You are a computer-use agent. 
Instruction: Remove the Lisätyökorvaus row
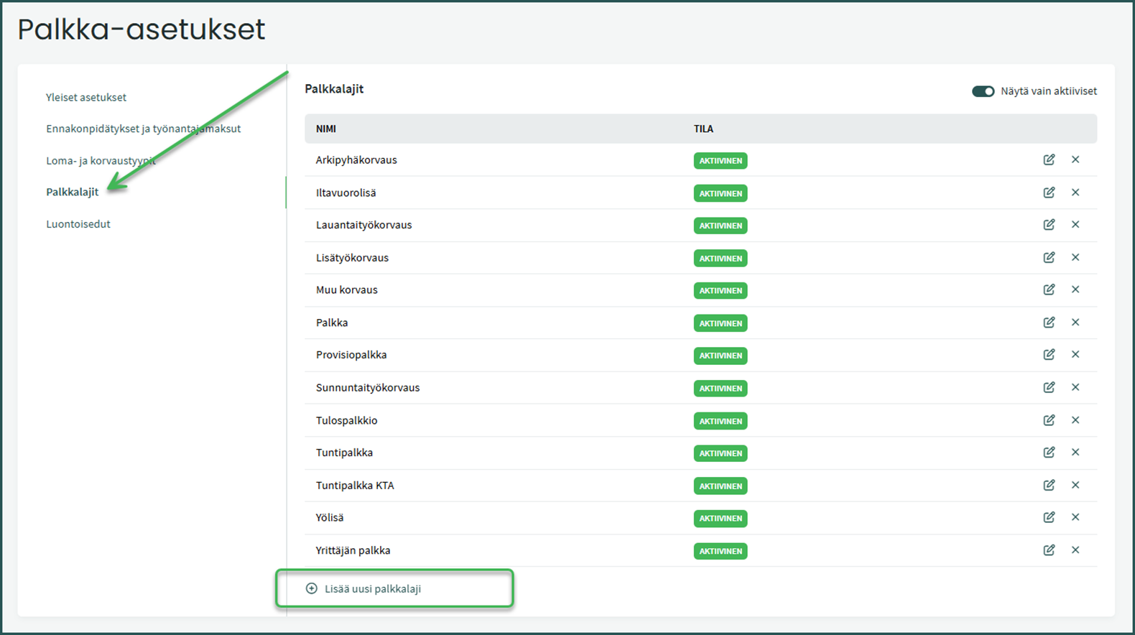pyautogui.click(x=1075, y=257)
